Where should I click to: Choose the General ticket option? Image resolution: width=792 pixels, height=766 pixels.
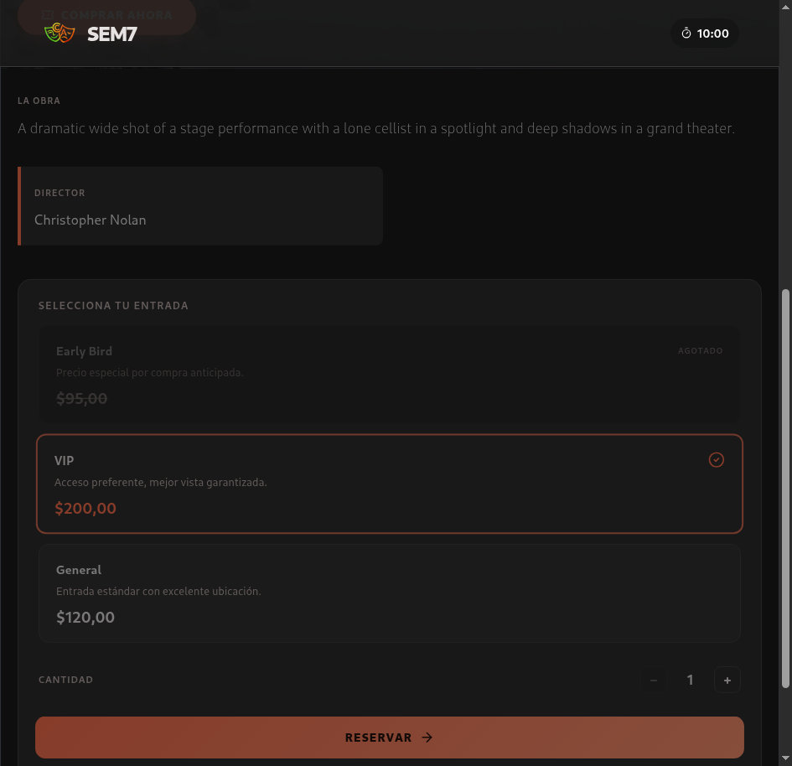[x=389, y=593]
